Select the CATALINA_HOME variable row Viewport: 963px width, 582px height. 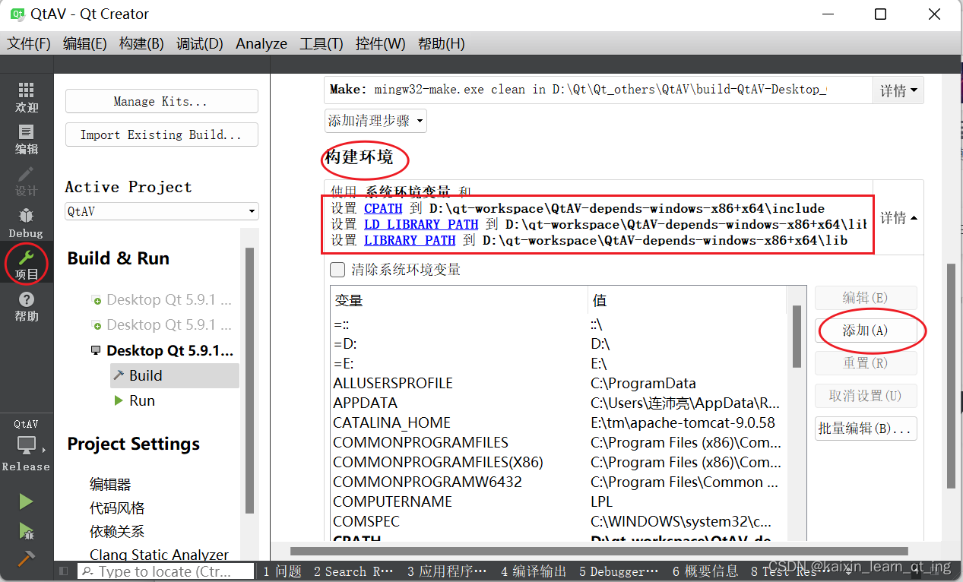559,422
